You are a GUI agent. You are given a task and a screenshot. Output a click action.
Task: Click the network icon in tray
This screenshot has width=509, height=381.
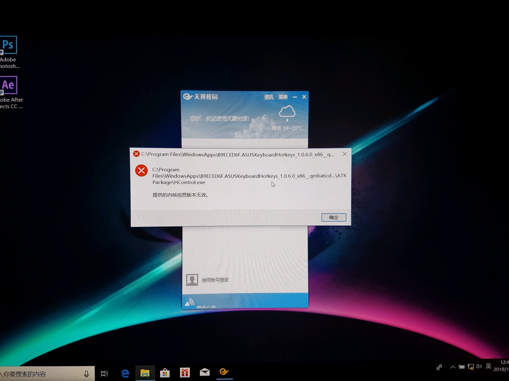[x=471, y=367]
